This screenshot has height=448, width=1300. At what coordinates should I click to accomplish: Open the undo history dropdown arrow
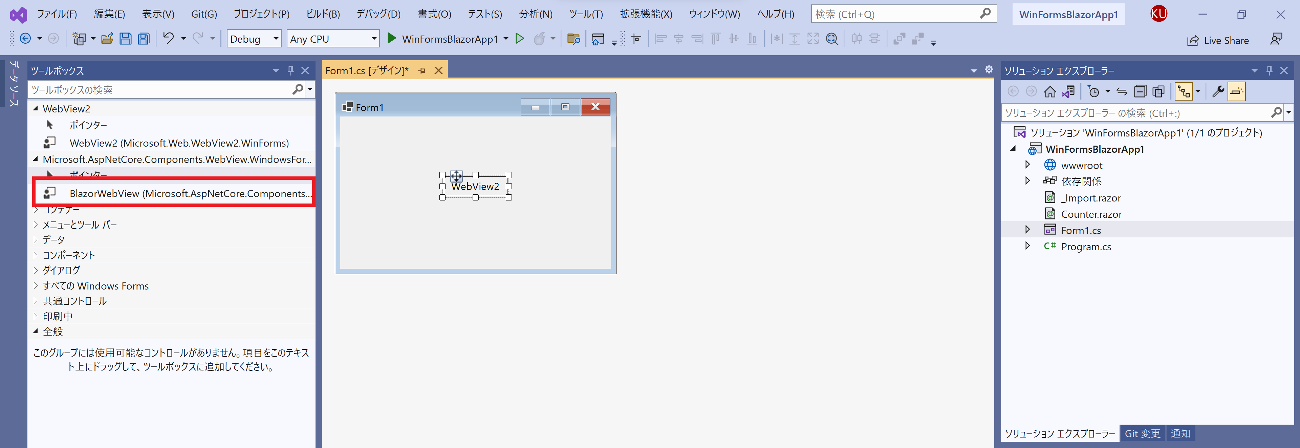pyautogui.click(x=183, y=38)
